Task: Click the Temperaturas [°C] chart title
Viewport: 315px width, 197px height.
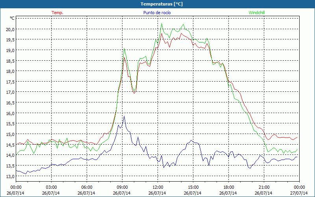Action: [161, 4]
